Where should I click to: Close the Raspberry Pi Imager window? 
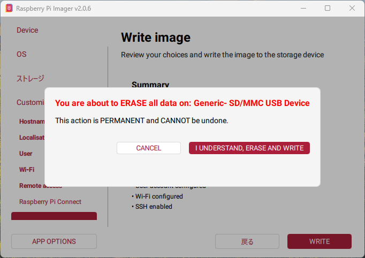[x=352, y=9]
